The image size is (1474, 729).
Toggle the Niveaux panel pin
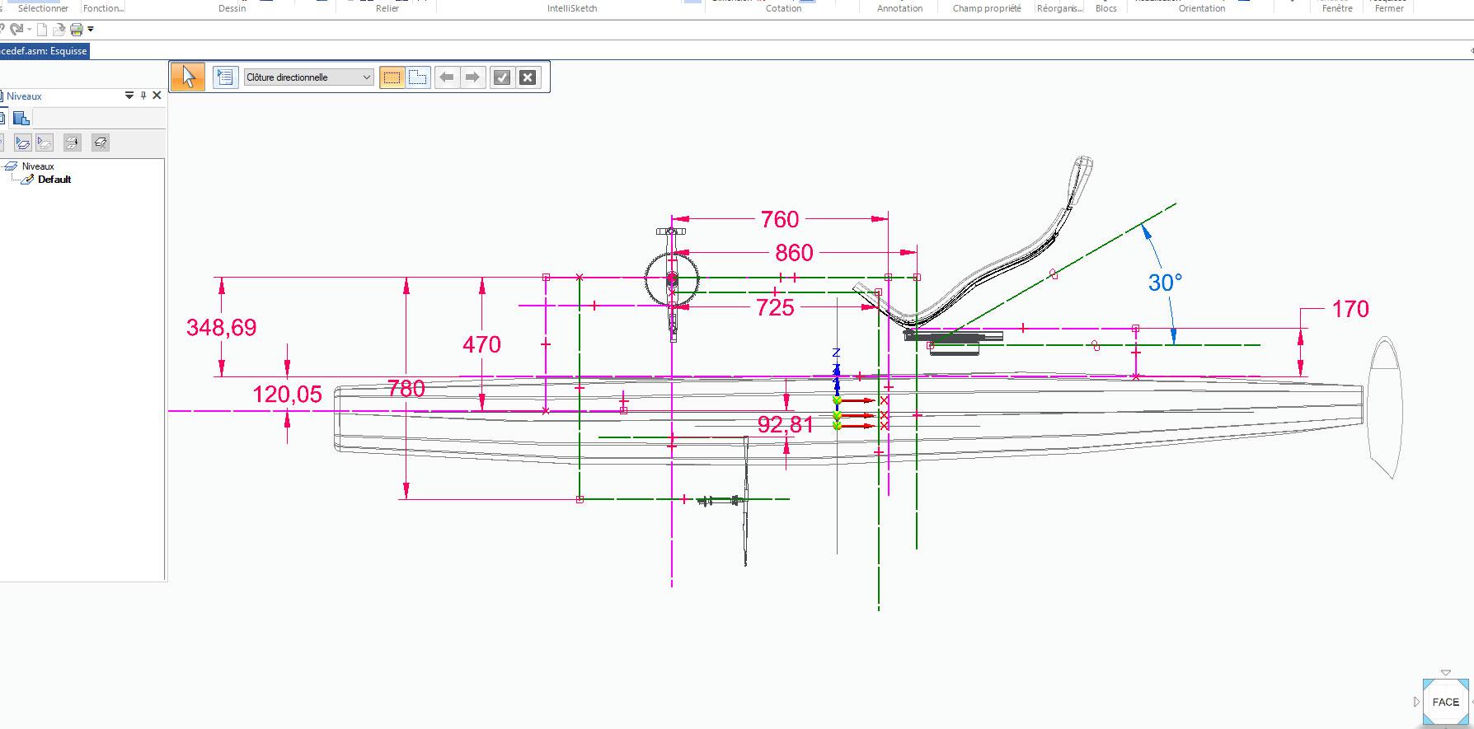pos(143,96)
